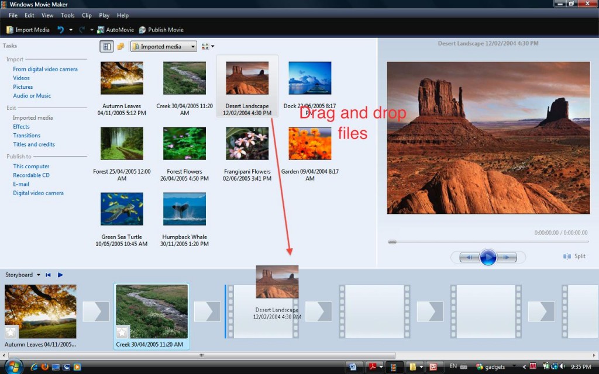Click the Play Storyboard icon
599x374 pixels.
60,275
